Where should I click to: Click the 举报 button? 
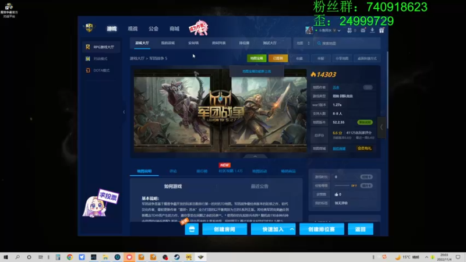coord(321,59)
